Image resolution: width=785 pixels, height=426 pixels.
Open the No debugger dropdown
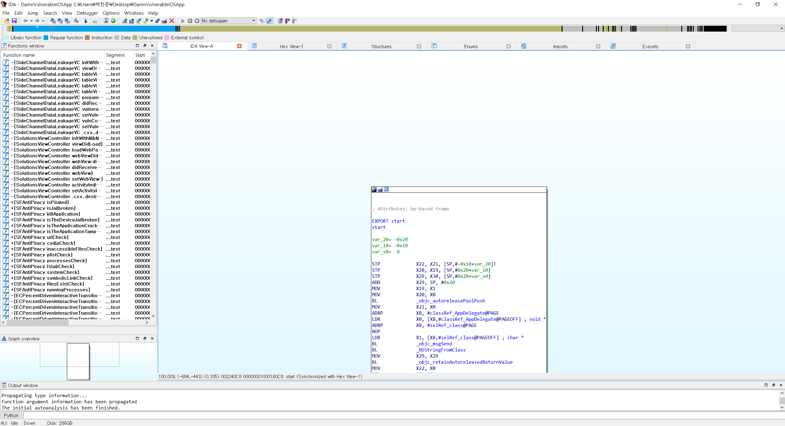pos(253,21)
